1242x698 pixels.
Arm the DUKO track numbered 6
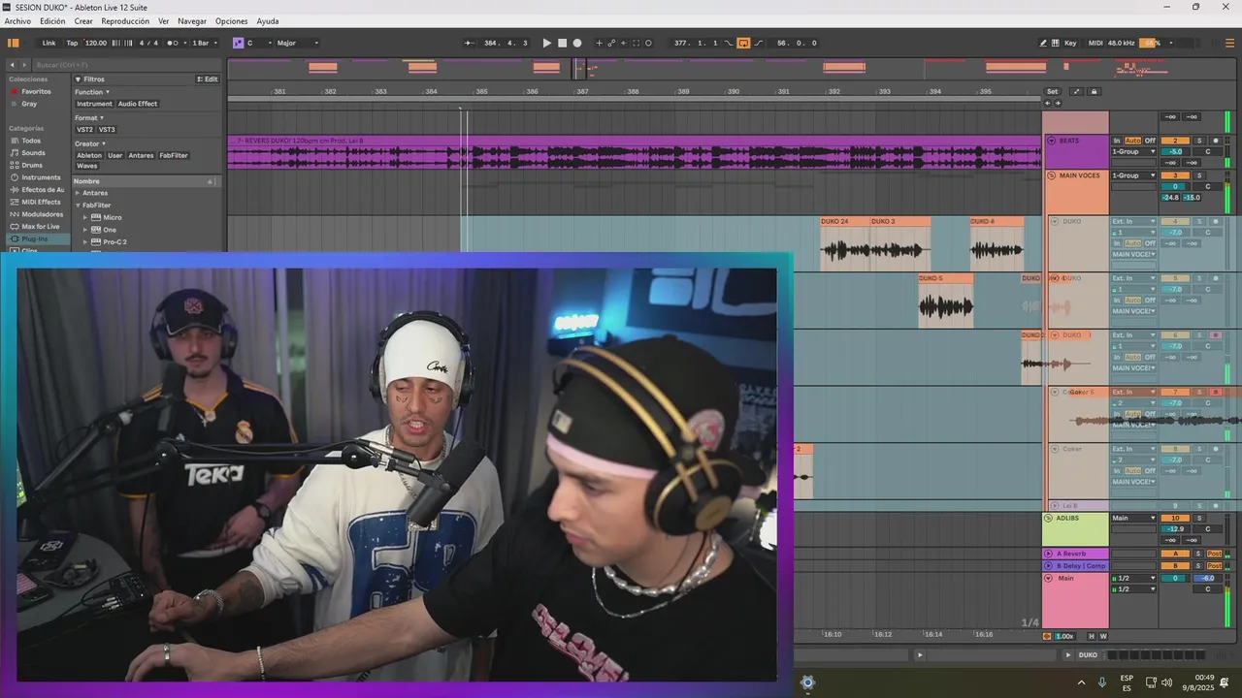[1216, 334]
